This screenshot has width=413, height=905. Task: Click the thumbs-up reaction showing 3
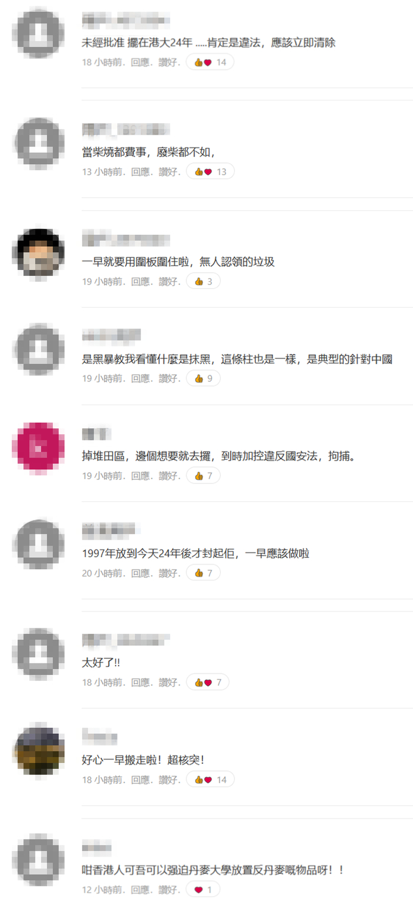203,282
